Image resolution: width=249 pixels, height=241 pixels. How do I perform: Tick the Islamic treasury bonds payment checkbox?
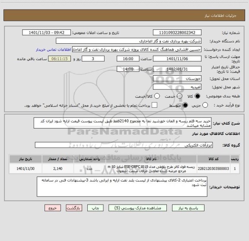[154, 105]
